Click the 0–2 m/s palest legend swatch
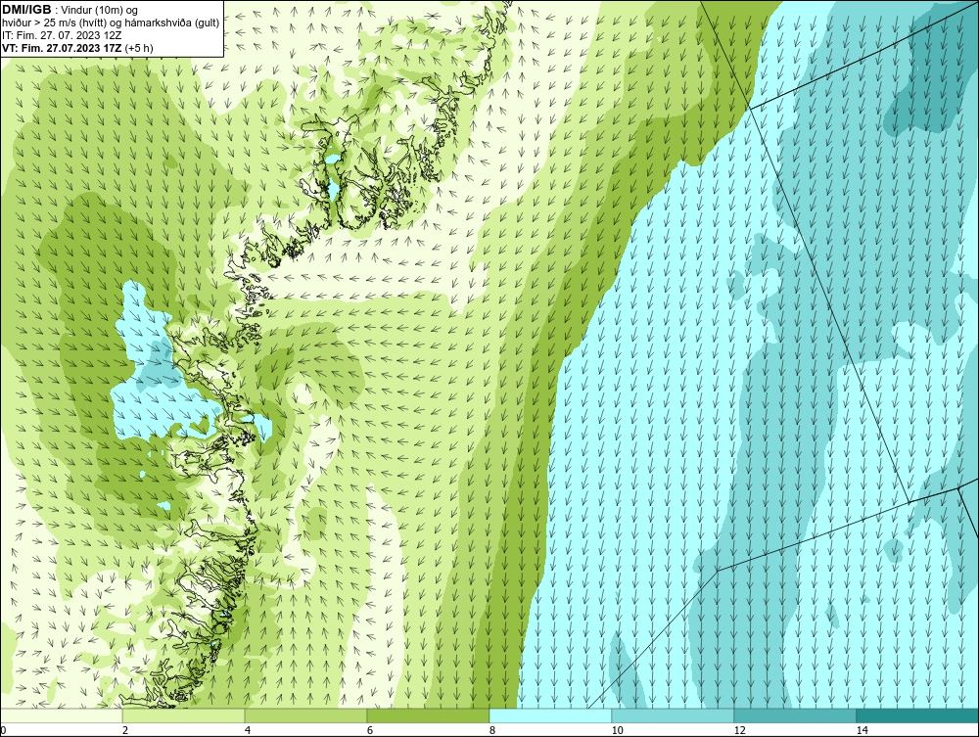979x737 pixels. pyautogui.click(x=61, y=715)
